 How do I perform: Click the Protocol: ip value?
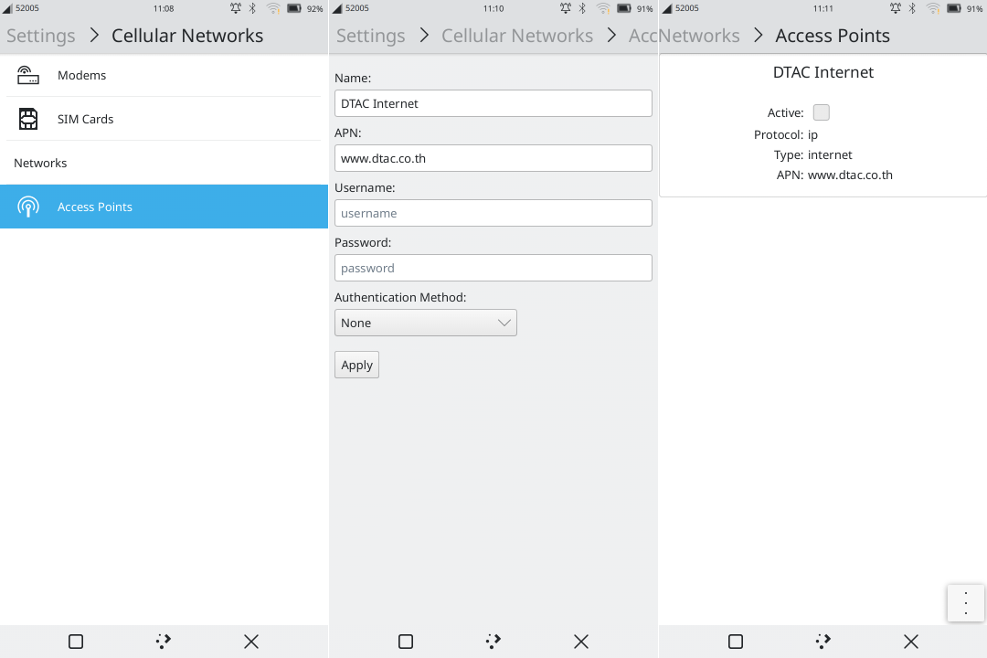(x=812, y=134)
